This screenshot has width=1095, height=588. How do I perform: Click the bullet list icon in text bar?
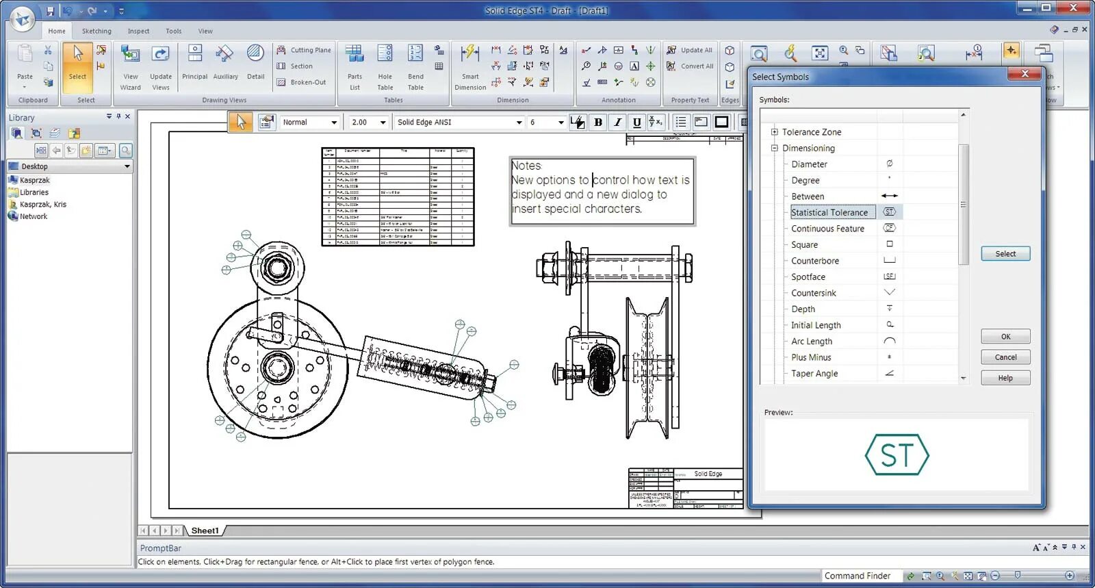680,122
